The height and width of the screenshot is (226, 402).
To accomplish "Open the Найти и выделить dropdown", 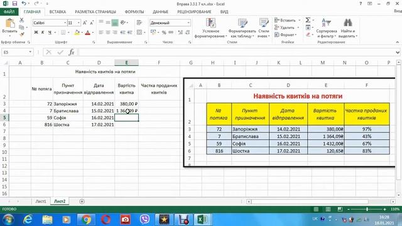I will (x=348, y=28).
